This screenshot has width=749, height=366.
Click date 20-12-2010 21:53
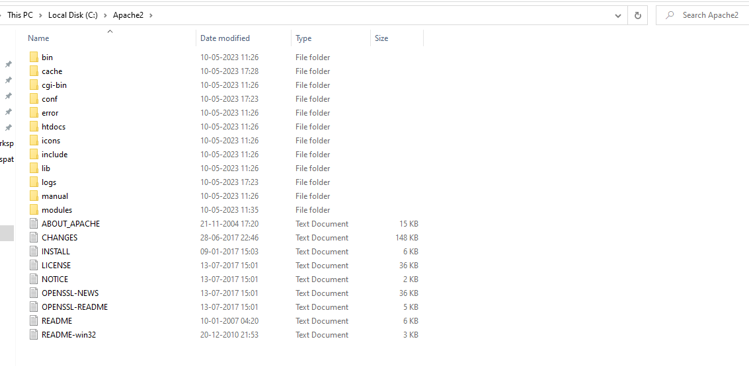point(229,334)
